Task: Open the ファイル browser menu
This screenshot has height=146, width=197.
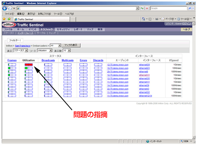Action: pos(9,14)
